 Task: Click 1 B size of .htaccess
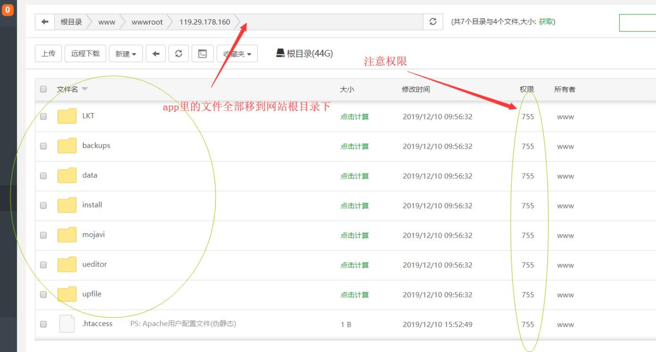click(346, 324)
